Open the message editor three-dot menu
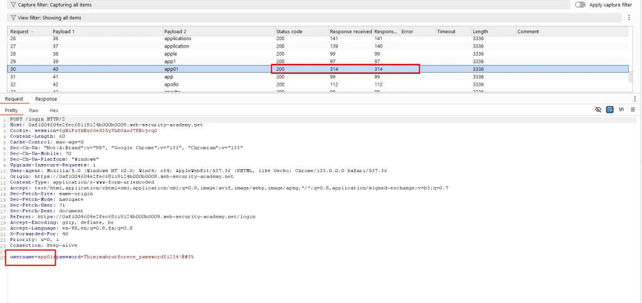This screenshot has height=303, width=642. coord(634,99)
